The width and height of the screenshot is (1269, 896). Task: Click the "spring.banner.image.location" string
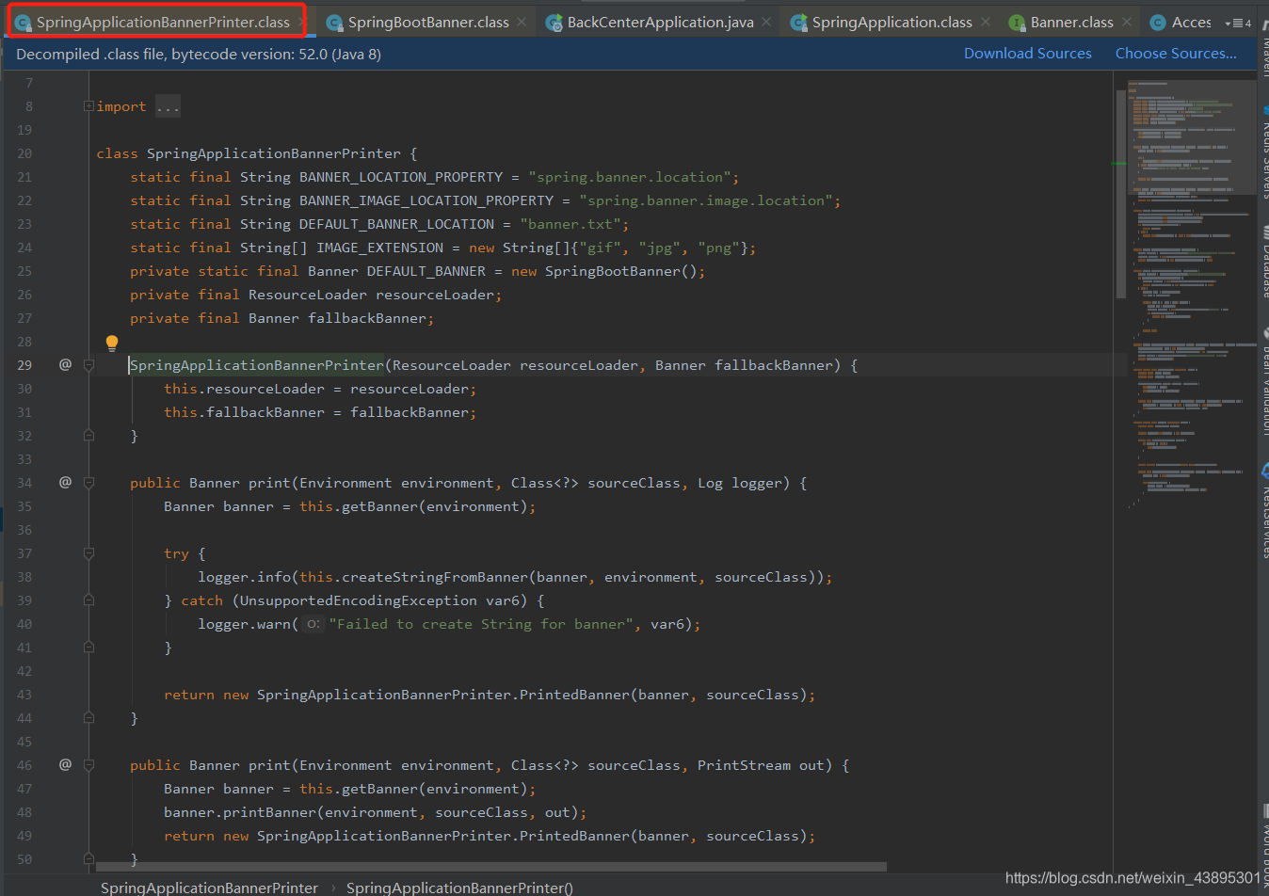706,200
